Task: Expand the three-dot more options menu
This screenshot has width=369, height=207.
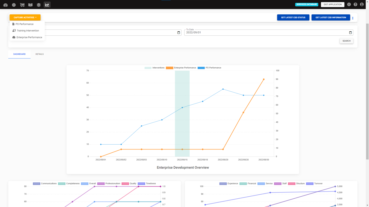Action: click(353, 18)
